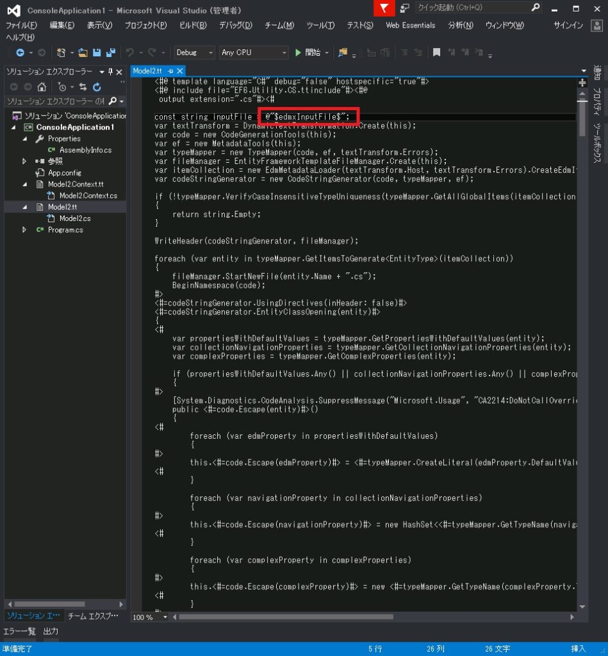Switch to the チーム エクスプローラー tab
Image resolution: width=608 pixels, height=656 pixels.
[93, 616]
